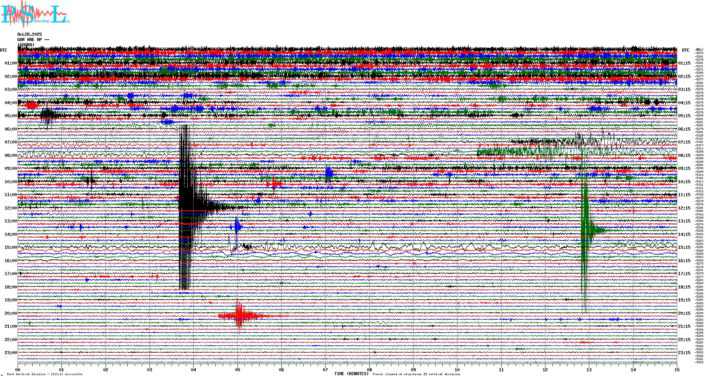This screenshot has height=379, width=705.
Task: Click the 06:15 time label on right
Action: click(x=684, y=129)
